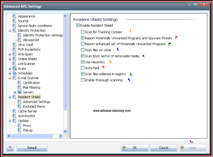Viewport: 213px width, 157px height.
Task: Expand the Scans node
Action: point(10,69)
